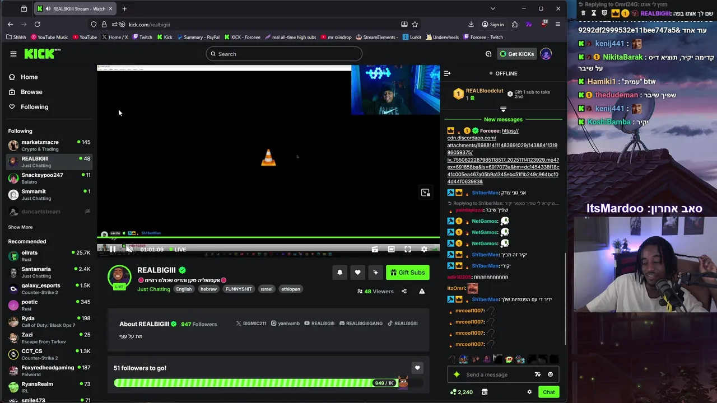Open the drops icon beside Get KICKs
Viewport: 717px width, 403px height.
pyautogui.click(x=488, y=54)
